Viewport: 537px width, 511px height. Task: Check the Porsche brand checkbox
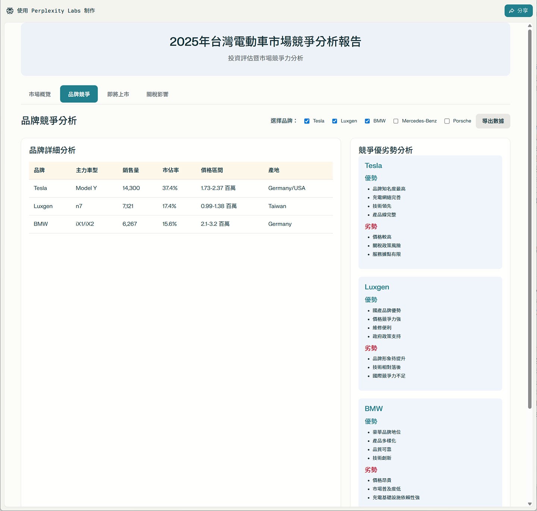(x=447, y=121)
